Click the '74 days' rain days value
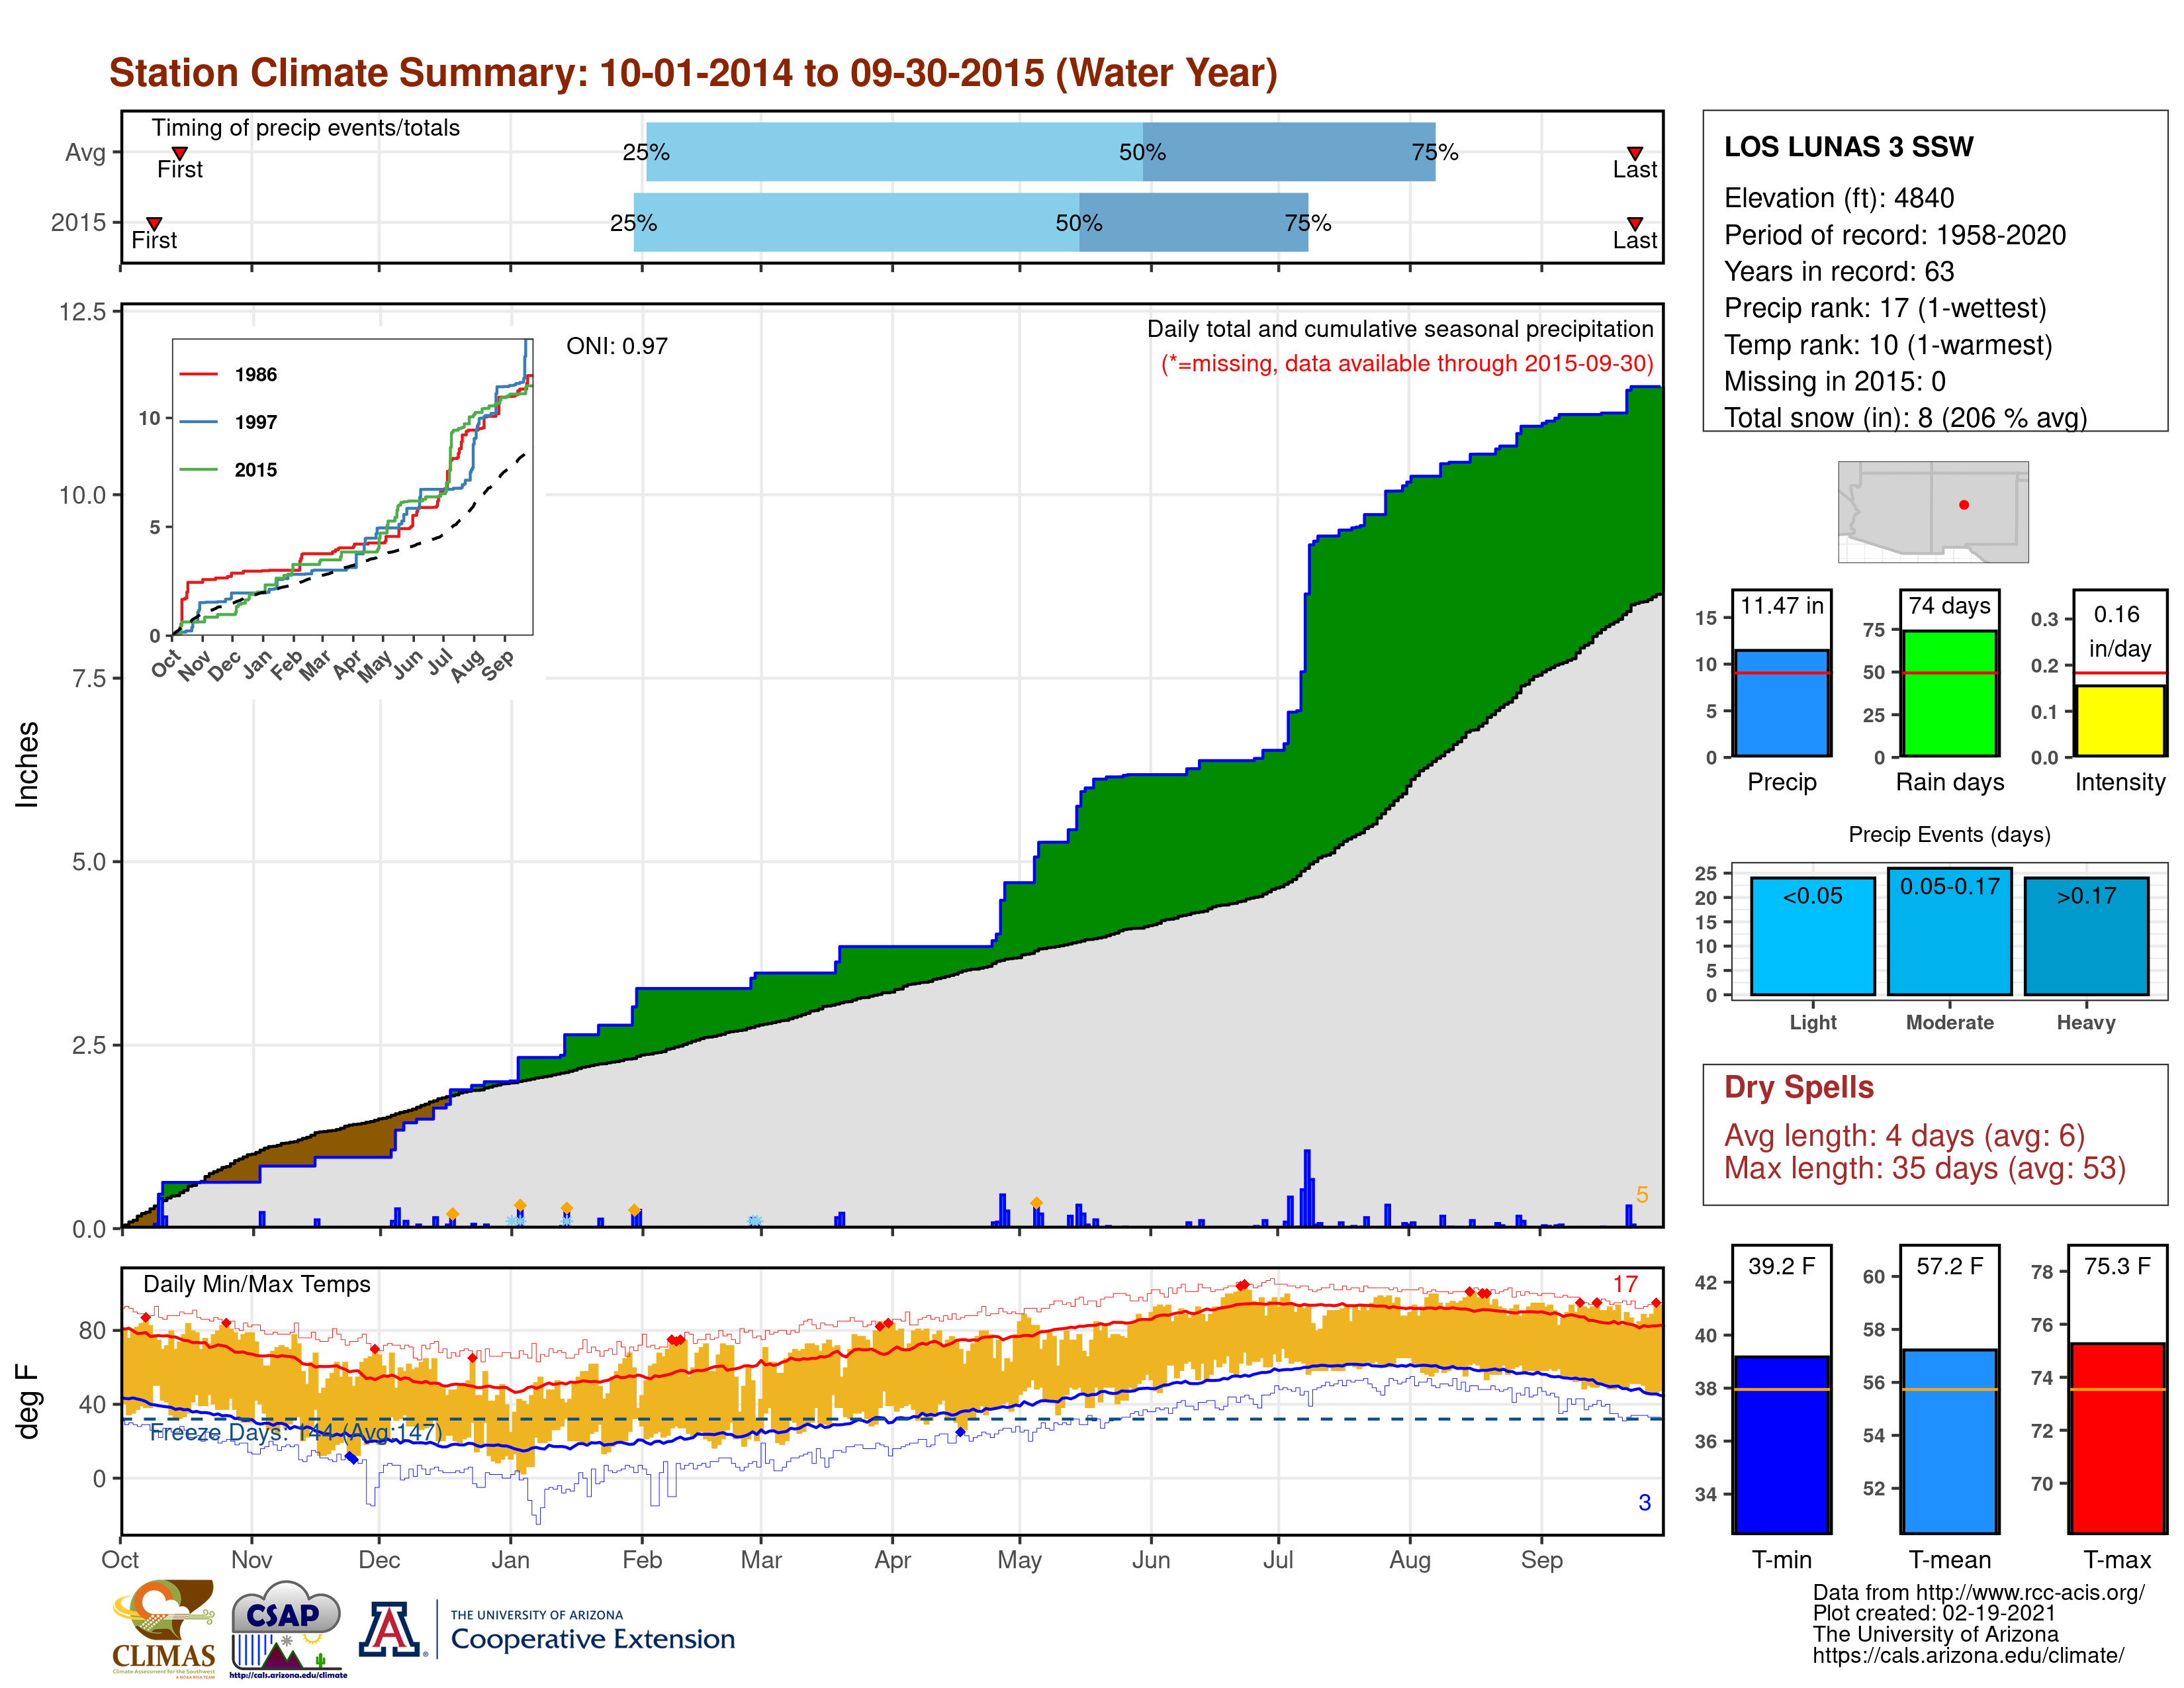This screenshot has height=1688, width=2184. coord(1950,606)
